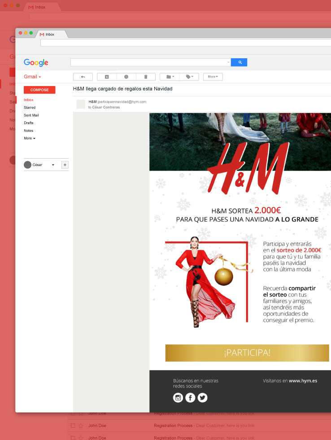
Task: Click the large H&M logo
Action: point(248,168)
